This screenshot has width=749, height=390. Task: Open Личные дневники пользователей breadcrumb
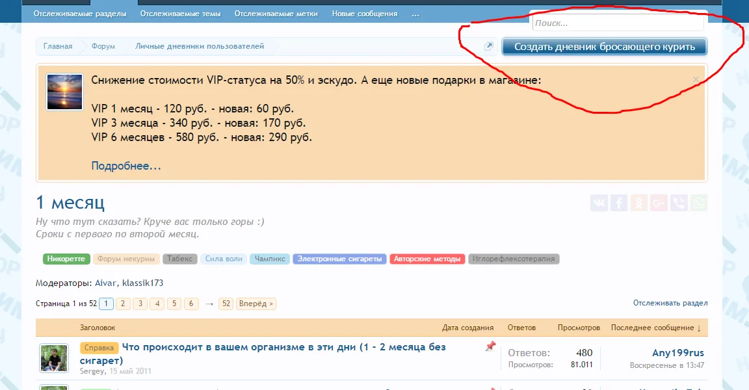(x=200, y=46)
